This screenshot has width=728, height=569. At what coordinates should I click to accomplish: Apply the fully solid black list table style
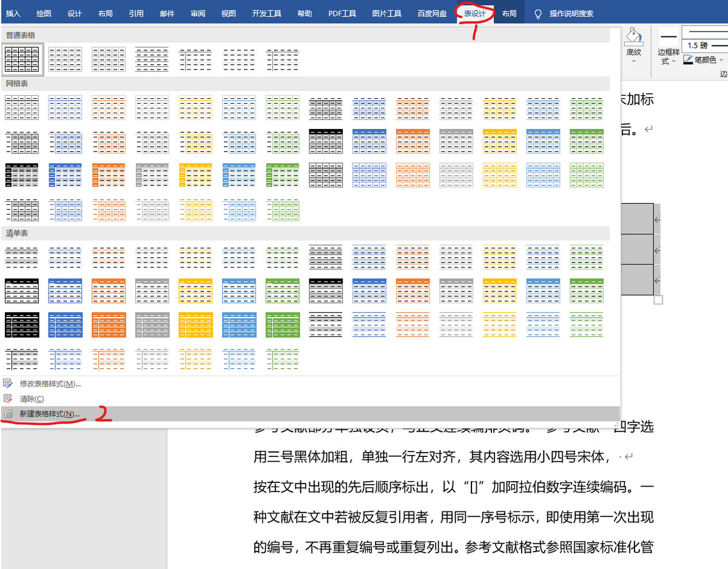click(x=22, y=325)
